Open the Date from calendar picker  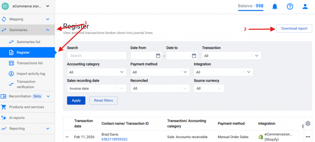(x=158, y=56)
